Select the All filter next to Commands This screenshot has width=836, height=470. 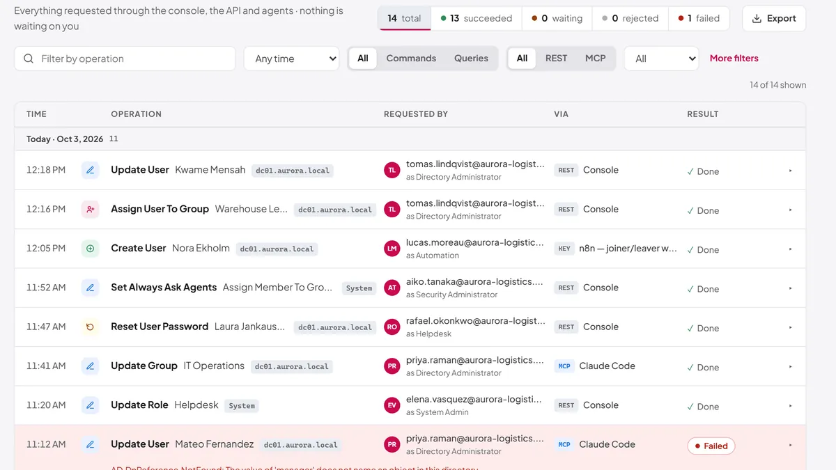[363, 58]
